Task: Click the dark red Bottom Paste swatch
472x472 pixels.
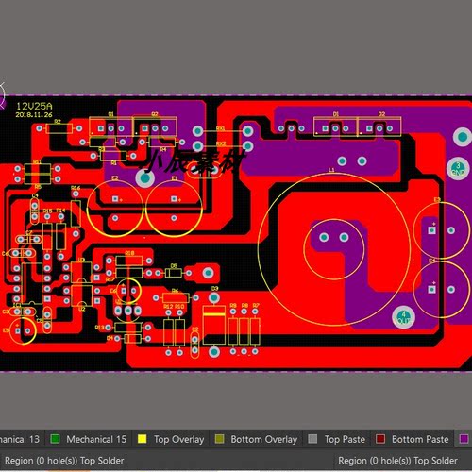Action: click(380, 439)
